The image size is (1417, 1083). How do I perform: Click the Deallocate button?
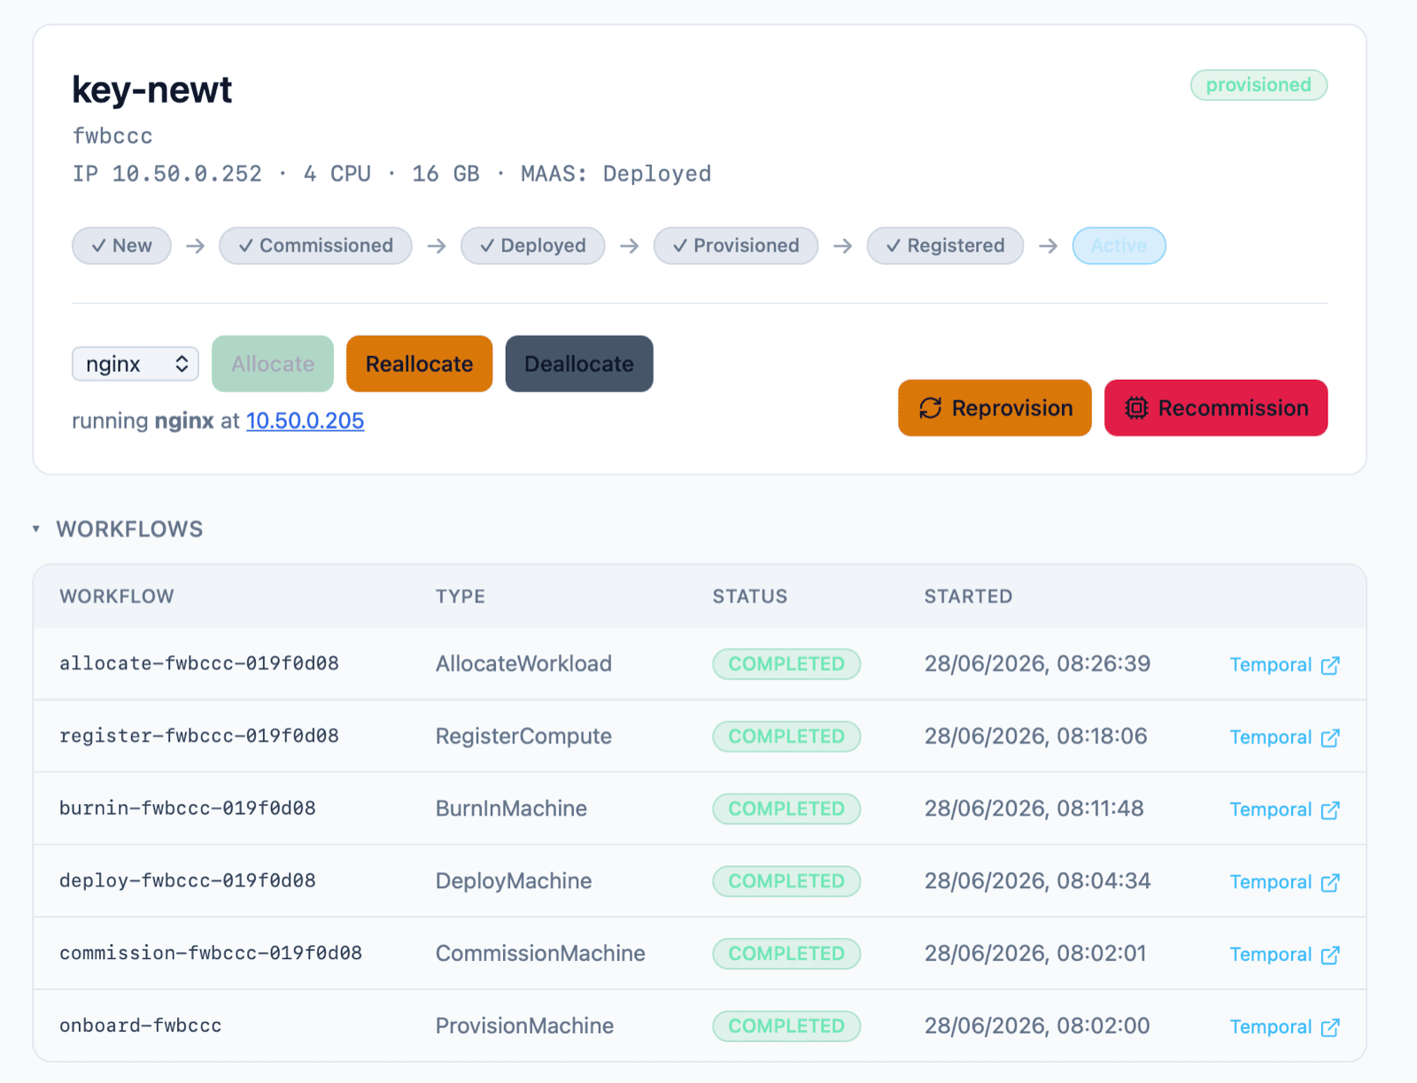(x=579, y=364)
